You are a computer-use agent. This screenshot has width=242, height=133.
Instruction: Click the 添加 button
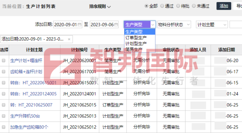(x=224, y=6)
